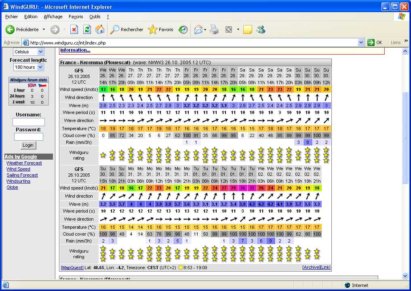Open the Forward history dropdown arrow
The height and width of the screenshot is (291, 411).
point(64,30)
